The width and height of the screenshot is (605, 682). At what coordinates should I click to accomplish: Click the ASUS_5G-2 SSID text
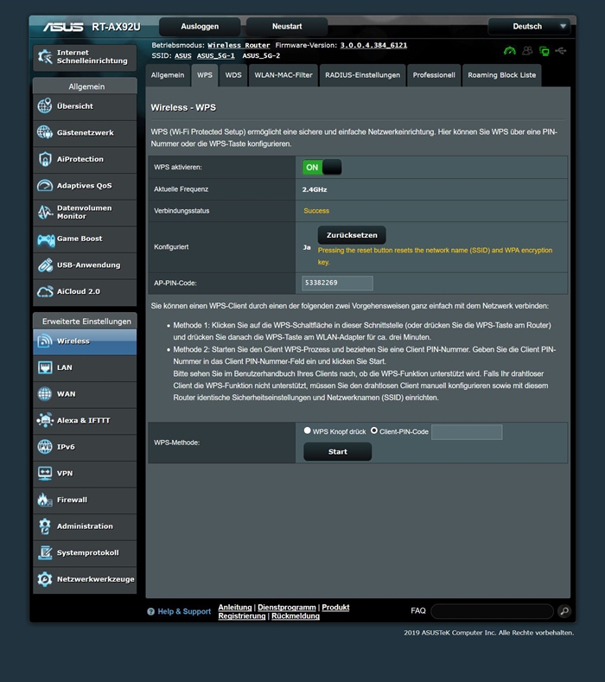point(261,55)
